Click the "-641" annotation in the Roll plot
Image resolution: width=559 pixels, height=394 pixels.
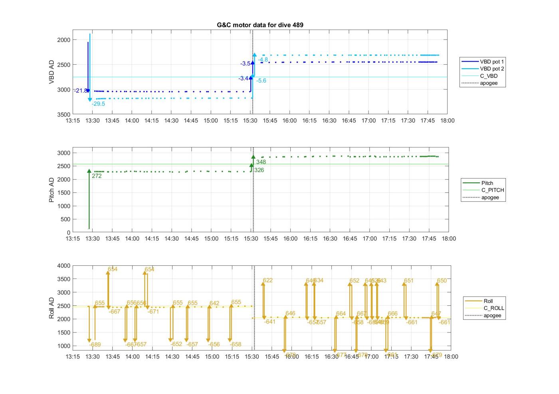tap(270, 322)
